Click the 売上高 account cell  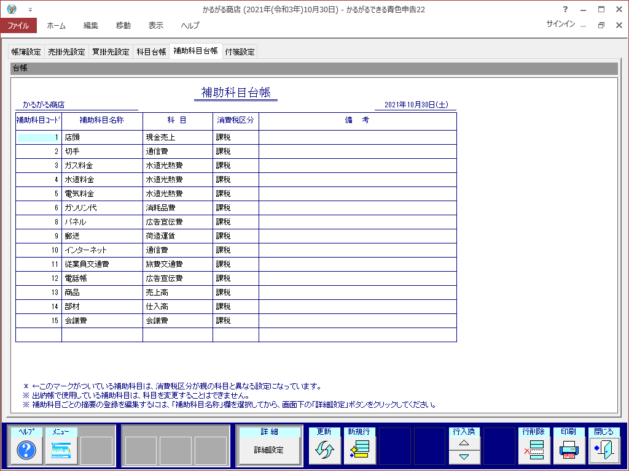tap(178, 293)
